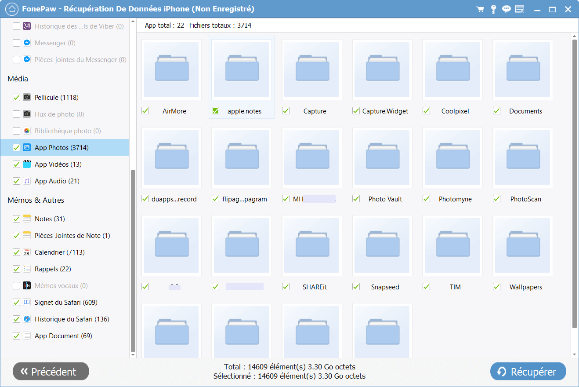The image size is (579, 387).
Task: Open the Photo Vault folder thumbnail
Action: click(x=382, y=157)
